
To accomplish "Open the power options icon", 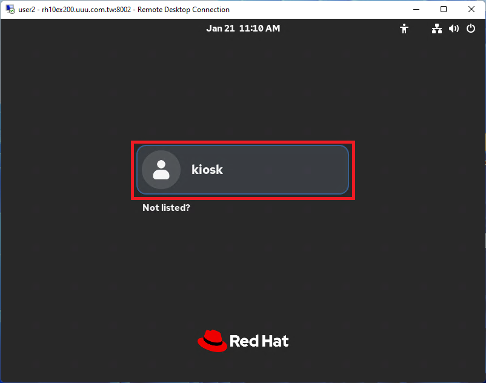I will pos(471,28).
